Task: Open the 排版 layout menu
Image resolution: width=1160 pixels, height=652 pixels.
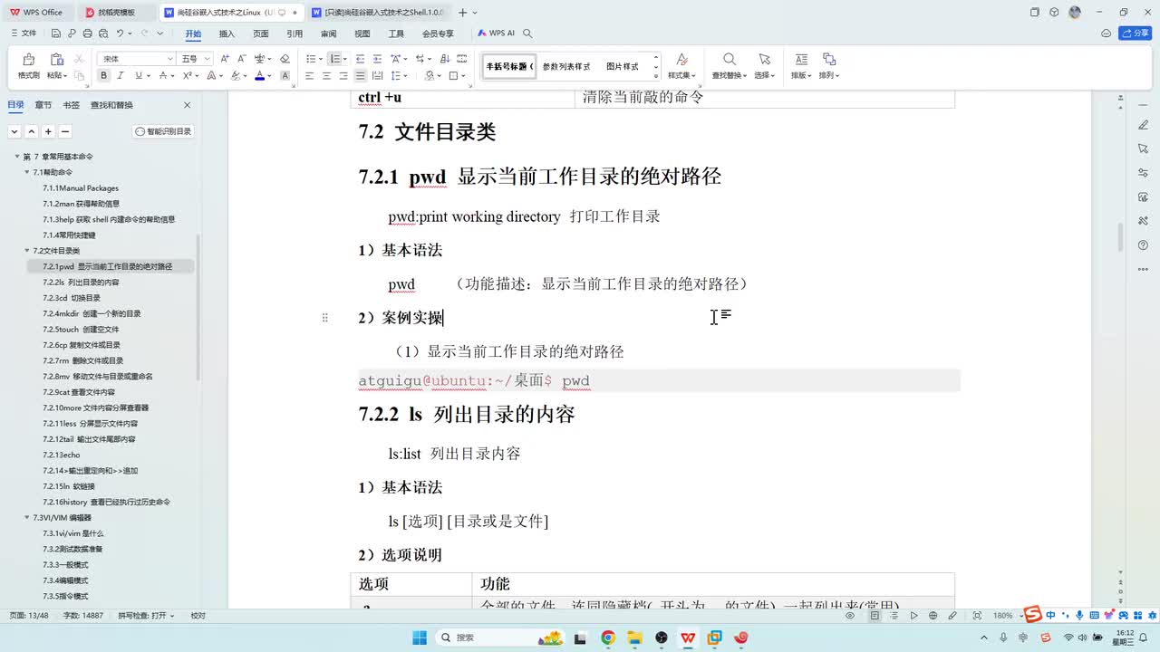Action: point(801,66)
